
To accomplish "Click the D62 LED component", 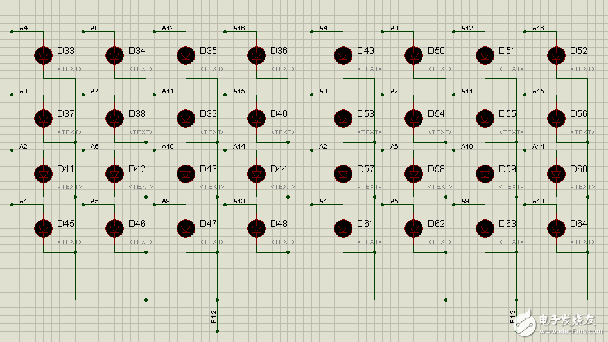I will pos(414,228).
